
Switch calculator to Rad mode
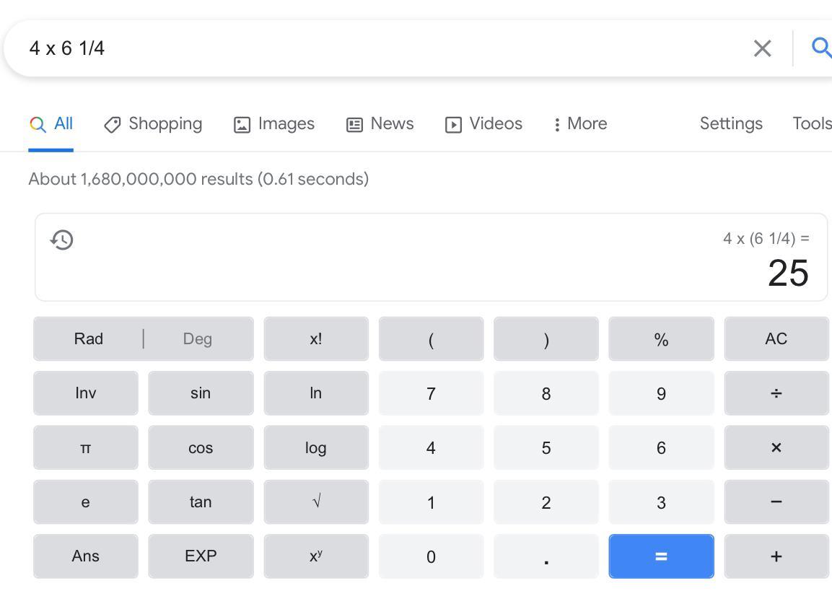pyautogui.click(x=89, y=338)
